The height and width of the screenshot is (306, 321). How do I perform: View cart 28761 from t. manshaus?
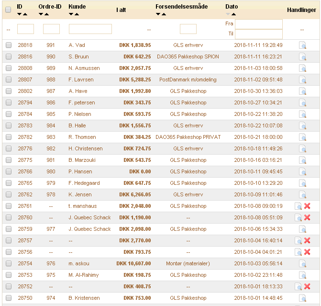298,206
